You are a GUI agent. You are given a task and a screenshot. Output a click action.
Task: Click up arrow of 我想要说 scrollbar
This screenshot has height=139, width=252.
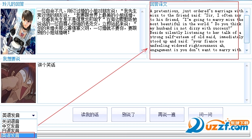[x=247, y=65]
